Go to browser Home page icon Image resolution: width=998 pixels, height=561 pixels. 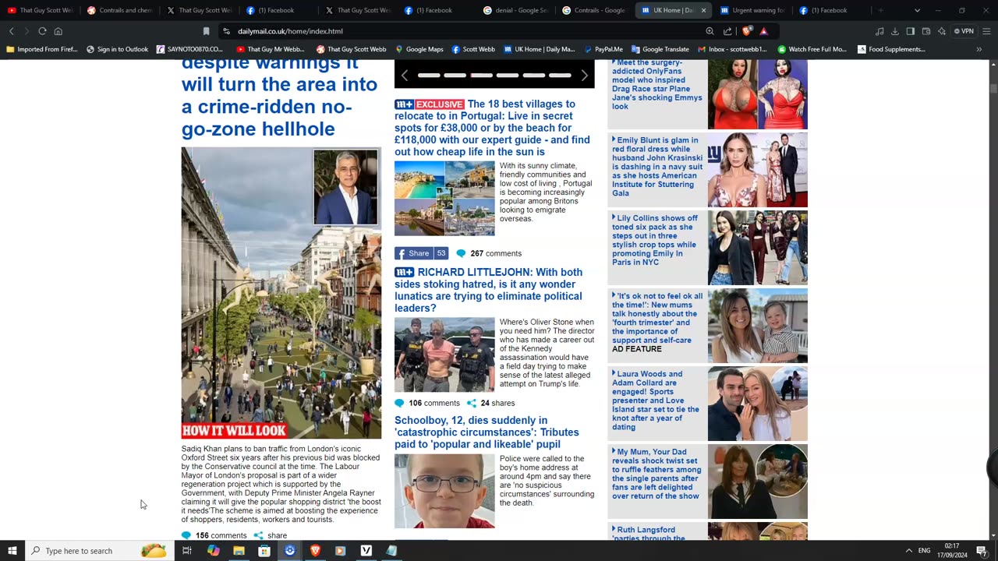[x=58, y=31]
